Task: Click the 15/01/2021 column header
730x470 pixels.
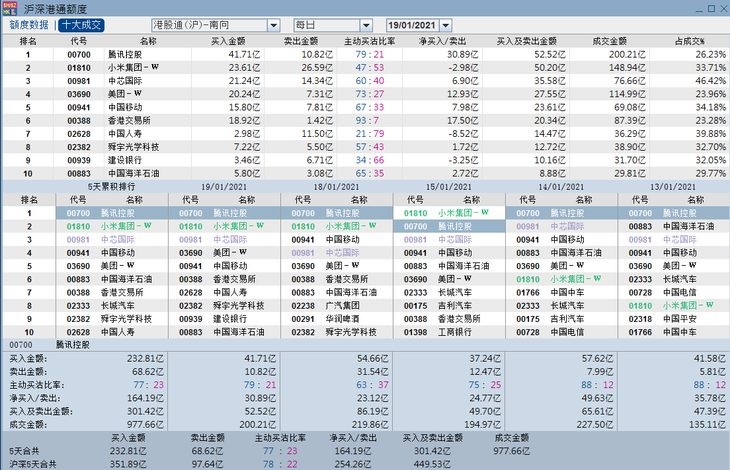Action: pyautogui.click(x=449, y=186)
